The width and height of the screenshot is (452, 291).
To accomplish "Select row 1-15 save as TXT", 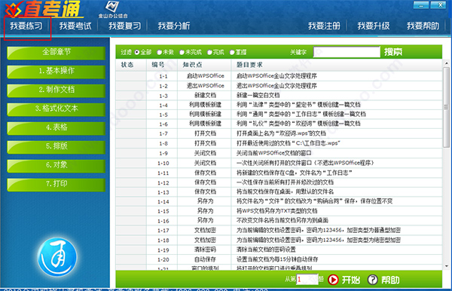I will click(x=279, y=211).
